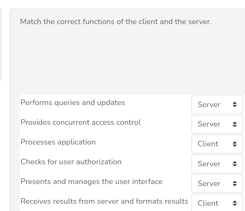The image size is (245, 211).
Task: Click the sort arrows next to "Client" for Processes application
Action: tap(235, 144)
